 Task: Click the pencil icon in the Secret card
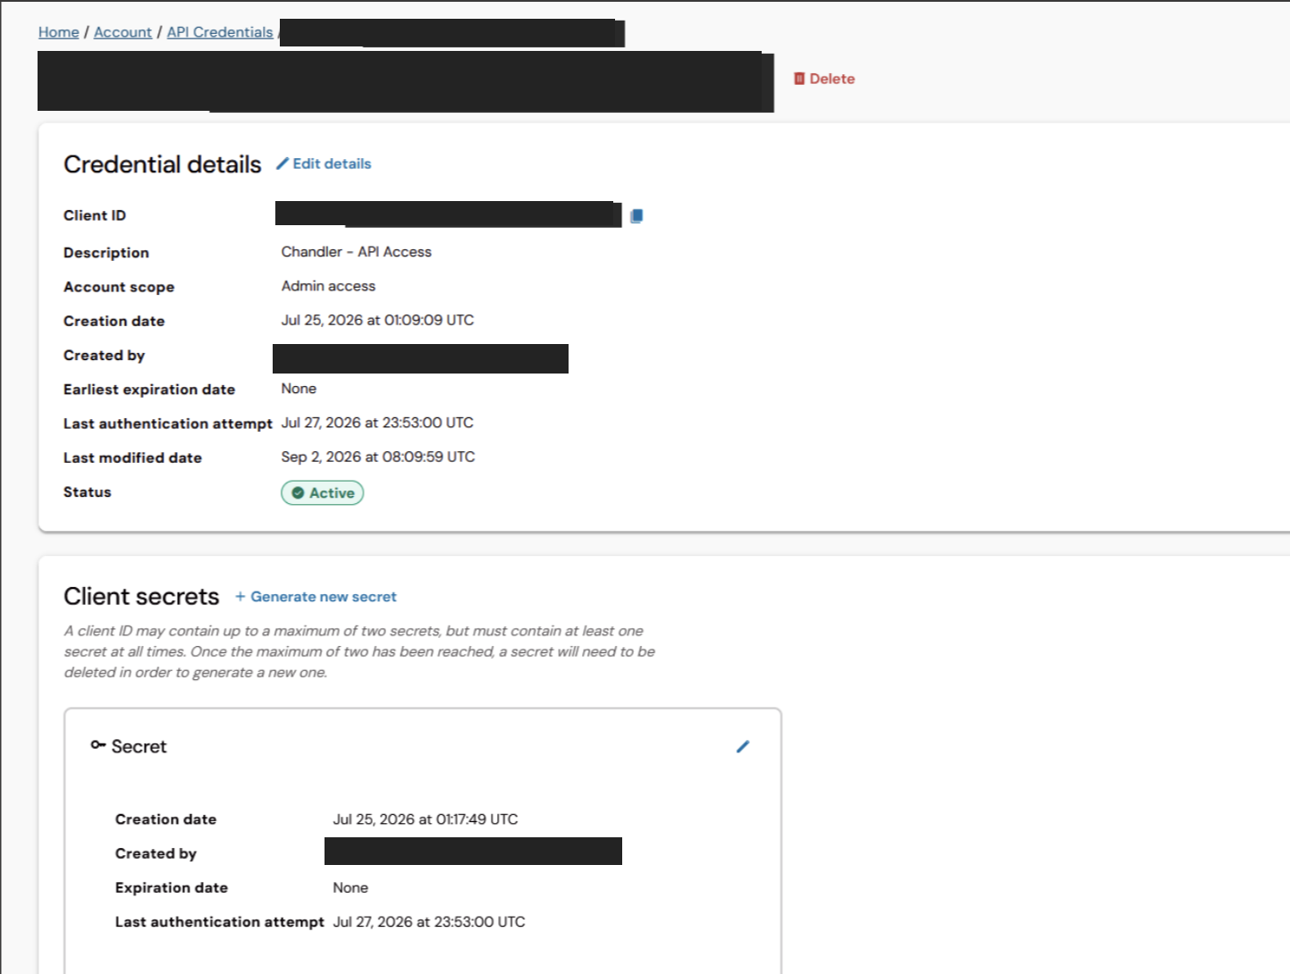click(743, 746)
